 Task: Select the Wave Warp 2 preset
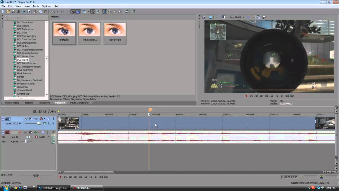pyautogui.click(x=90, y=33)
